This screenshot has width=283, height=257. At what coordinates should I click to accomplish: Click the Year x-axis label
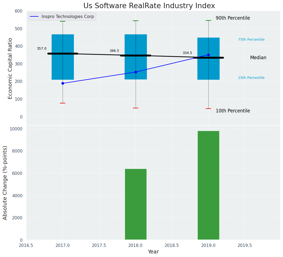pos(153,252)
